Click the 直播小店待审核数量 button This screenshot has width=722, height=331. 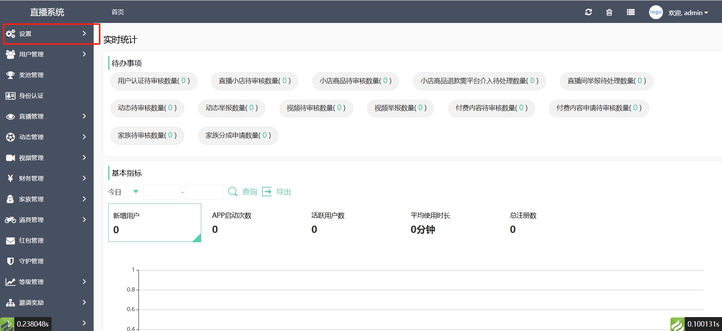click(x=255, y=81)
